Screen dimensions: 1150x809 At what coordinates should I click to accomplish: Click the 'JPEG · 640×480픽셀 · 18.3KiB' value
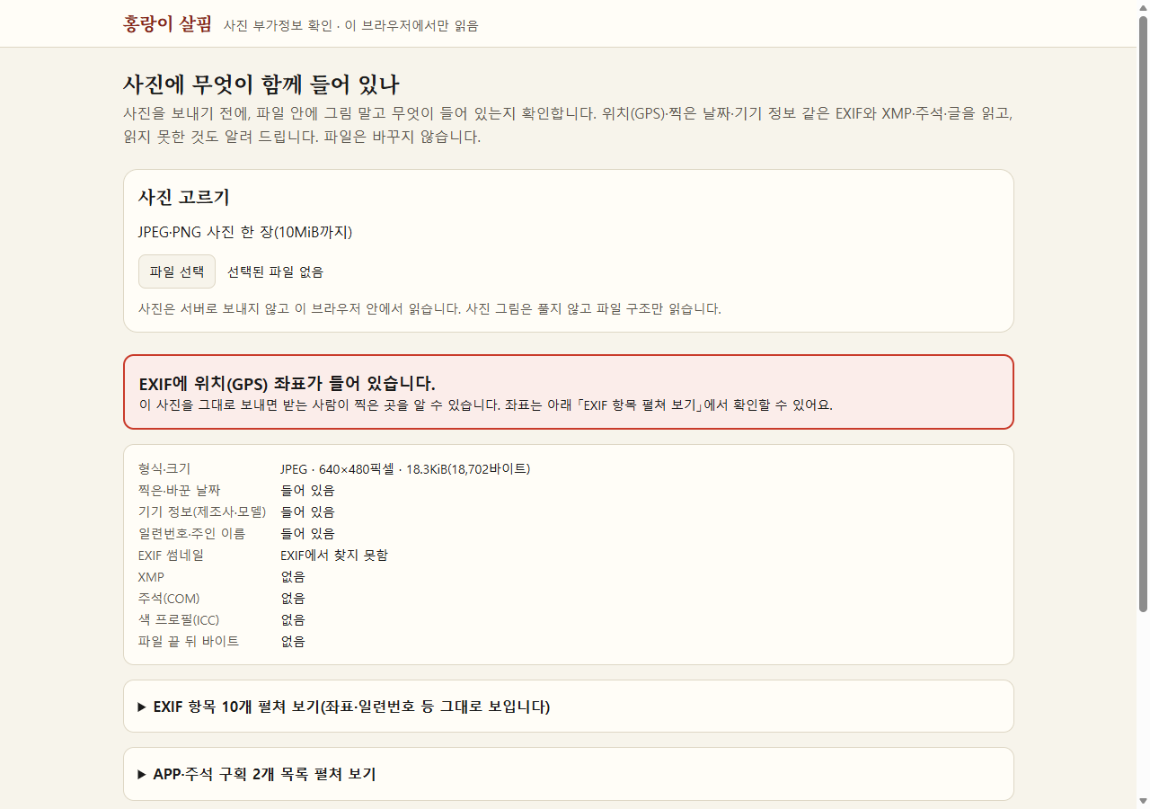pyautogui.click(x=405, y=469)
